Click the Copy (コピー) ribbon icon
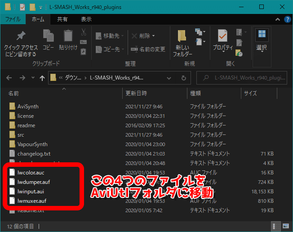 click(48, 40)
